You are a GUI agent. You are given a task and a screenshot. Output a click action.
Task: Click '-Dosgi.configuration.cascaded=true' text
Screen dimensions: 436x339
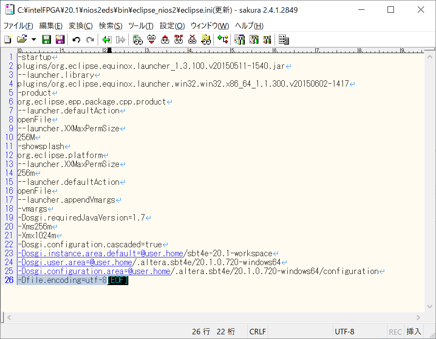pyautogui.click(x=90, y=244)
